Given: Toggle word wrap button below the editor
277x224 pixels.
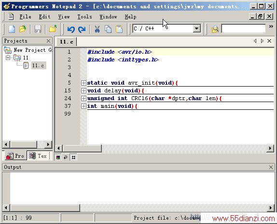Looking at the screenshot, I should click(x=66, y=157).
